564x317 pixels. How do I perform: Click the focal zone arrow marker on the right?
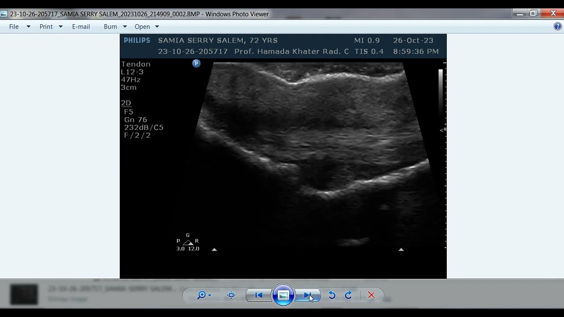click(443, 130)
